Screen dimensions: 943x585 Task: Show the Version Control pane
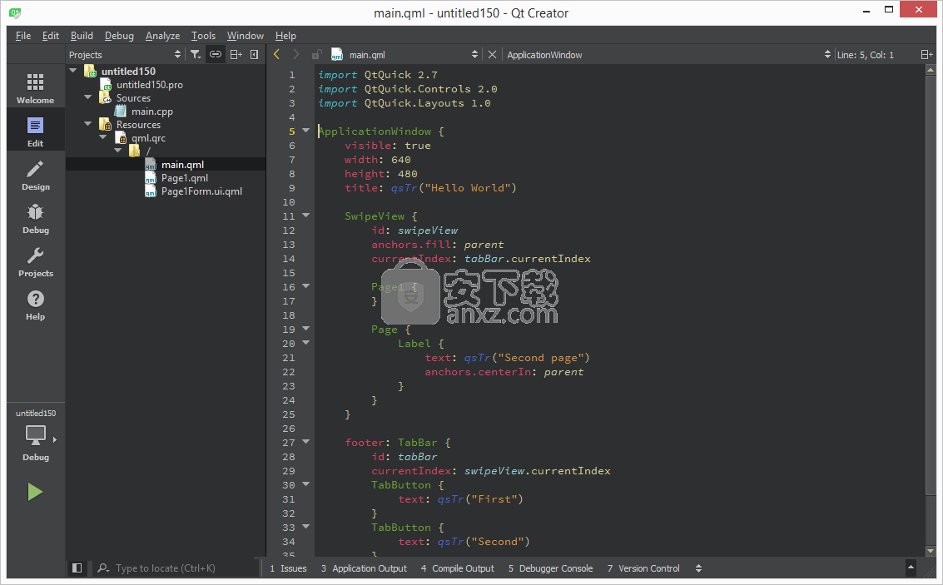click(643, 568)
